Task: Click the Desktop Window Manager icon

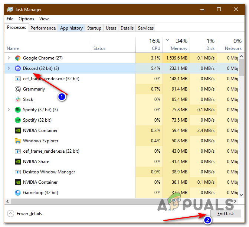Action: 18,172
